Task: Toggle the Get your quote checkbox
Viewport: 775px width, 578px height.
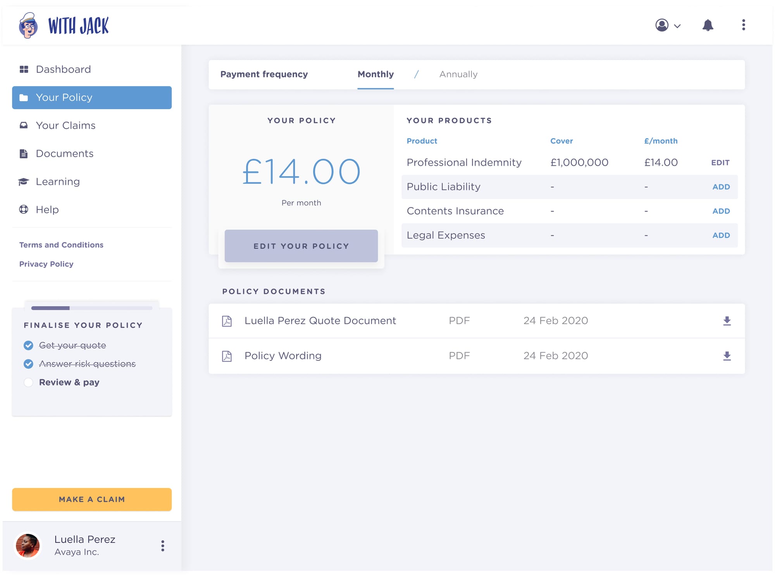Action: tap(28, 345)
